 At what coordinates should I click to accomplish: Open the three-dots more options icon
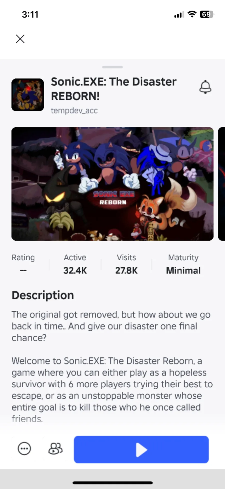pos(24,449)
